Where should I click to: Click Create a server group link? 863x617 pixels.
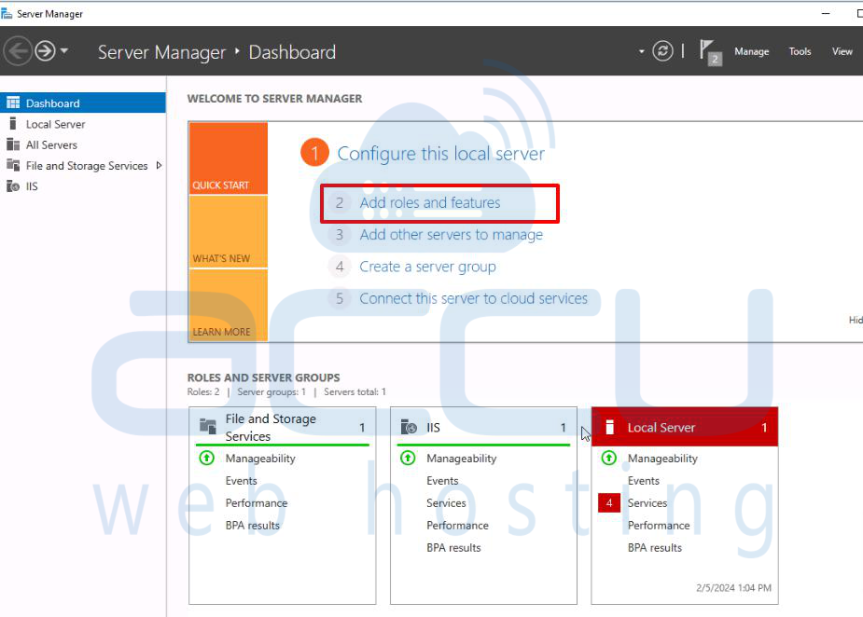click(x=427, y=267)
